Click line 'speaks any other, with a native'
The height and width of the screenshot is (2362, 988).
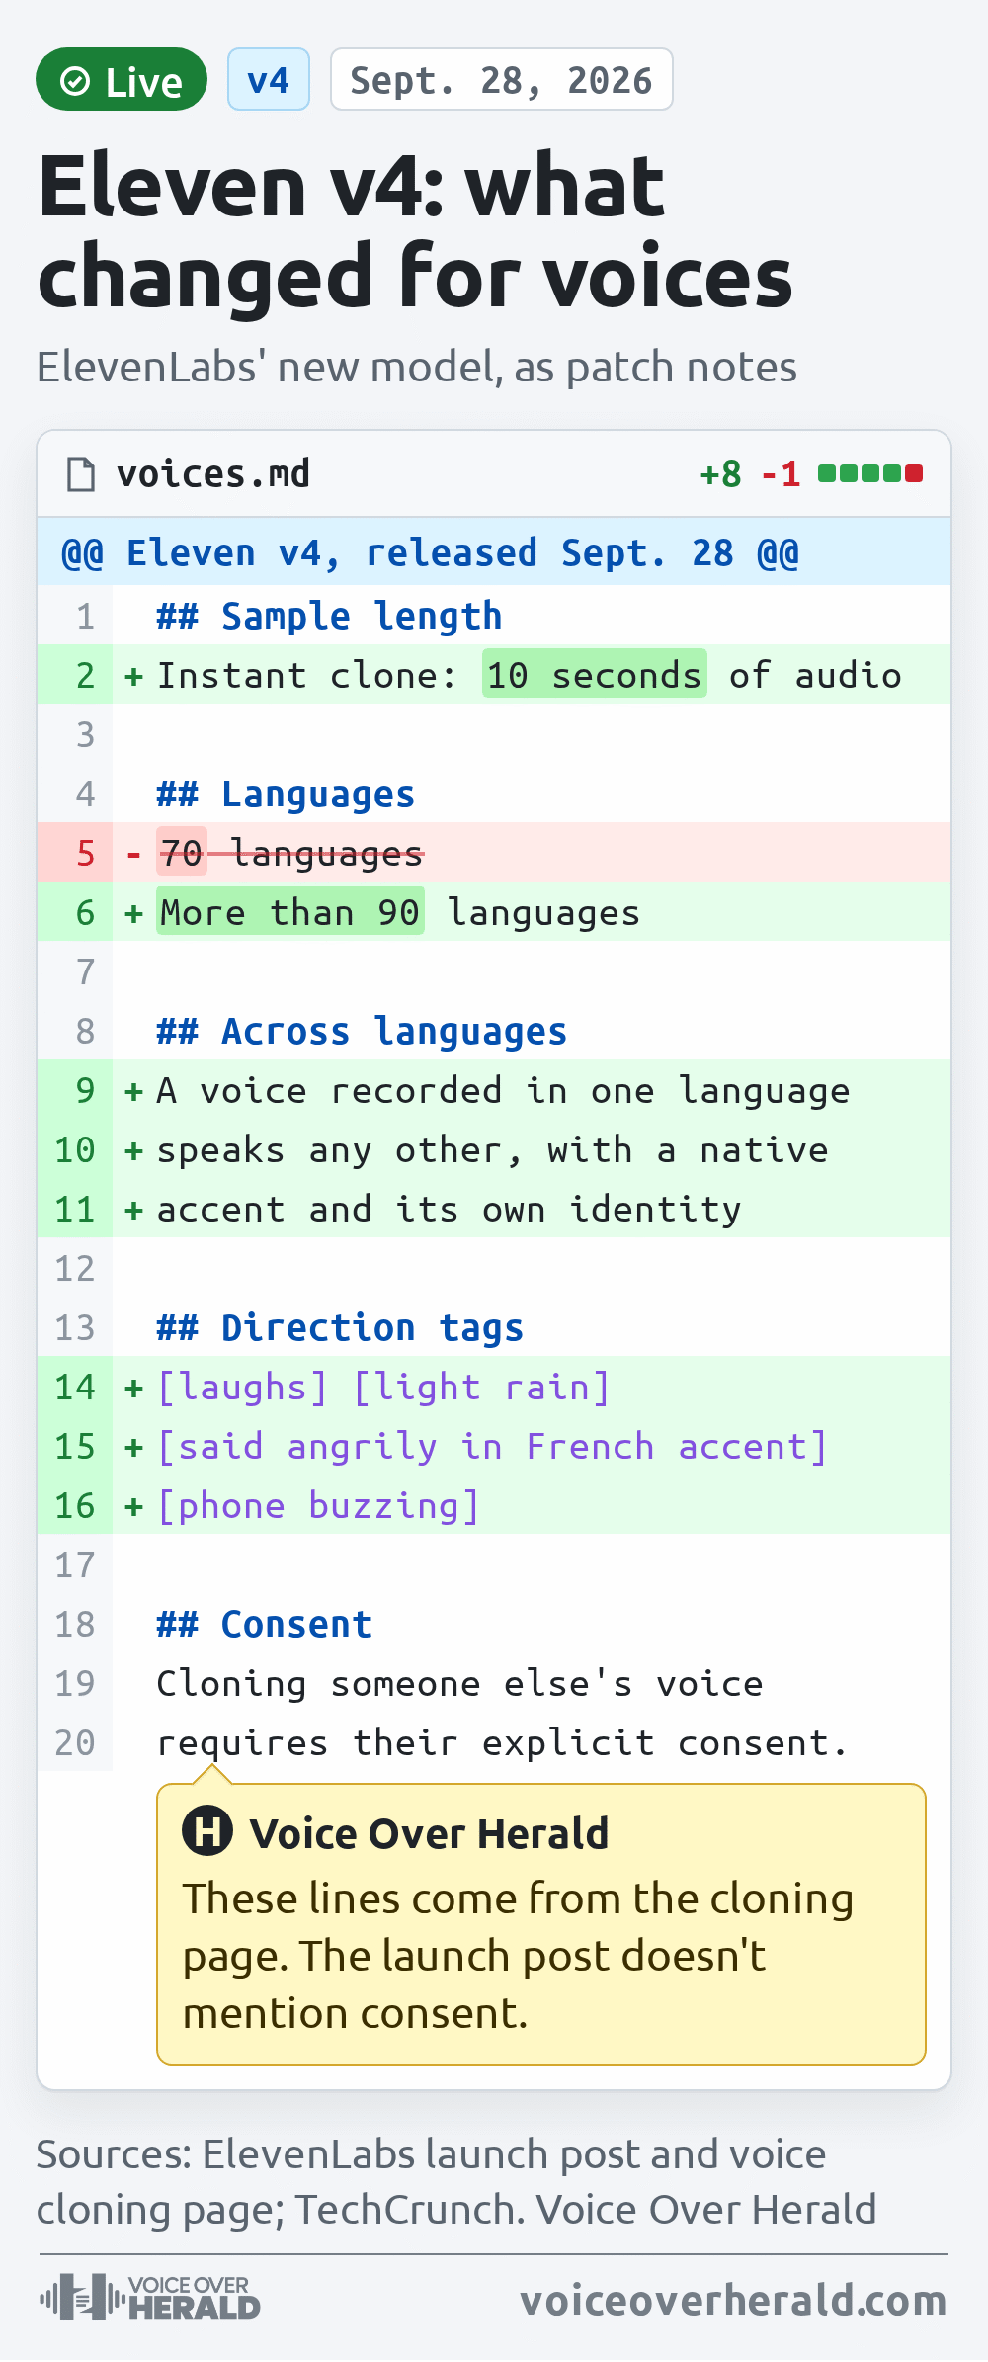coord(492,1149)
